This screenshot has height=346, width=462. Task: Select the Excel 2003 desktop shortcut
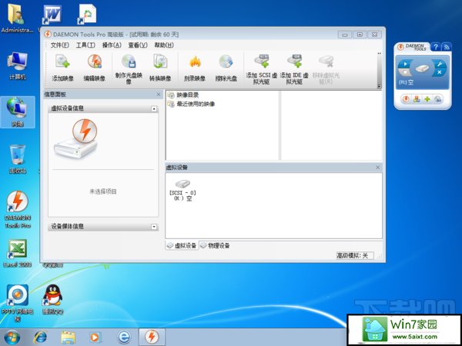pos(18,253)
